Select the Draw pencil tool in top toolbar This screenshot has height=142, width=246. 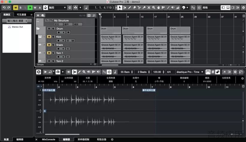[130, 8]
